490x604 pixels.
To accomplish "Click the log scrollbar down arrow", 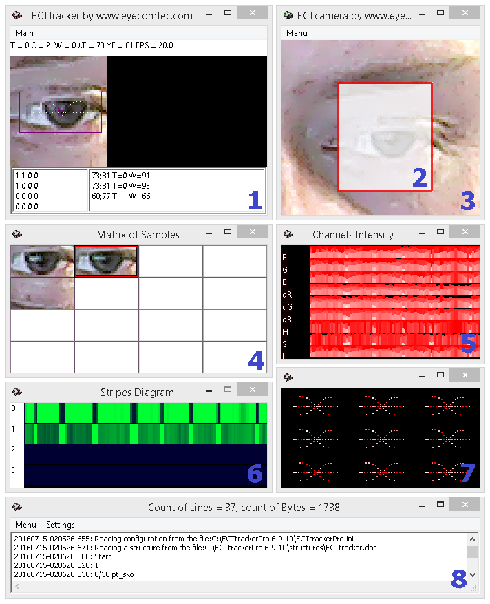I will [x=473, y=574].
